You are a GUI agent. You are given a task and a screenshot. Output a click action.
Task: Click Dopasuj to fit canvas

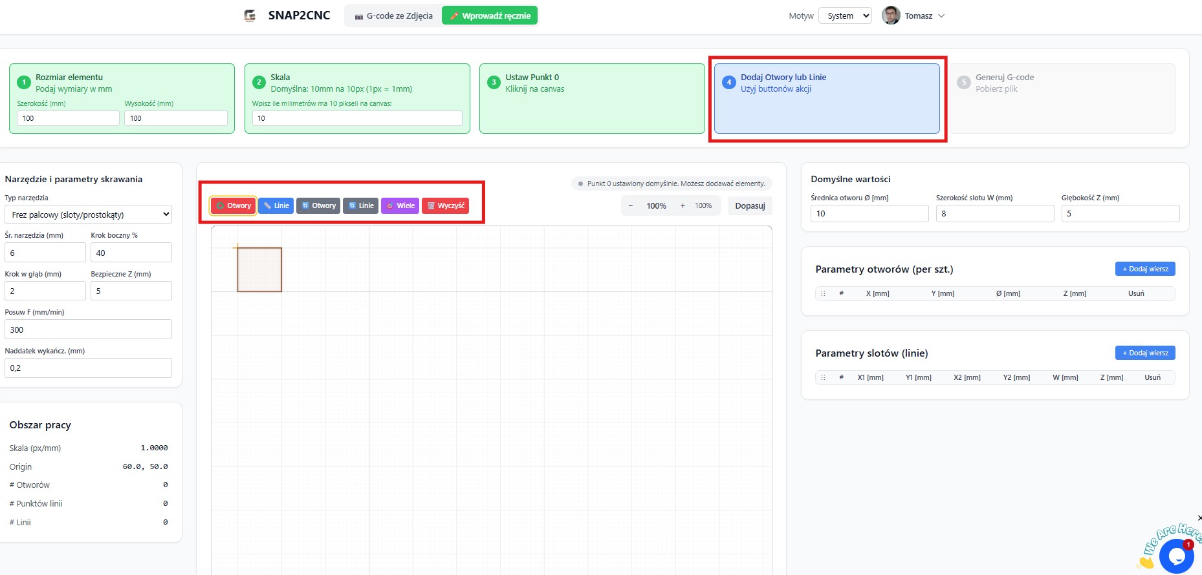pyautogui.click(x=750, y=206)
